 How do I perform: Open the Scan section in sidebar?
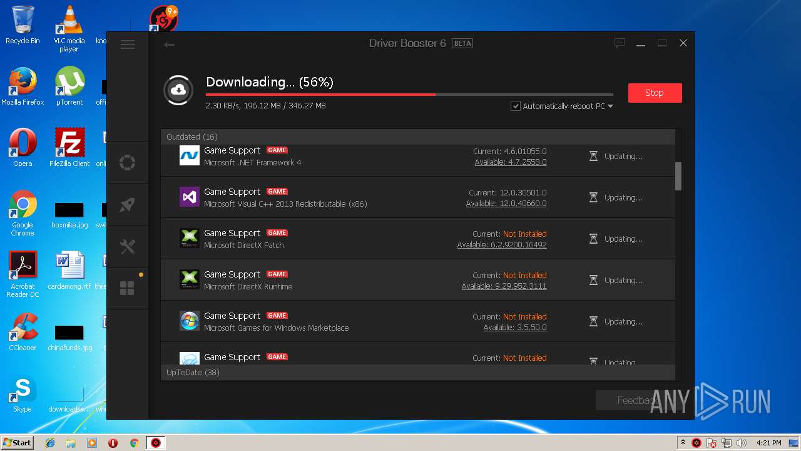coord(128,163)
